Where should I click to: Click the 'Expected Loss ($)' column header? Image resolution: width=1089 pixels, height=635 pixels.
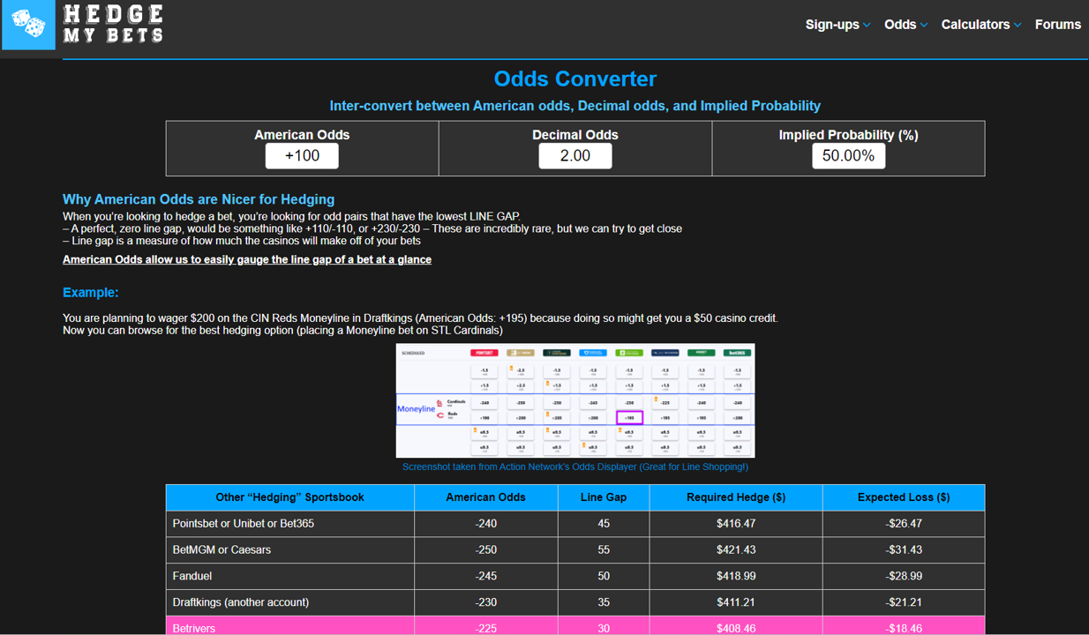904,497
